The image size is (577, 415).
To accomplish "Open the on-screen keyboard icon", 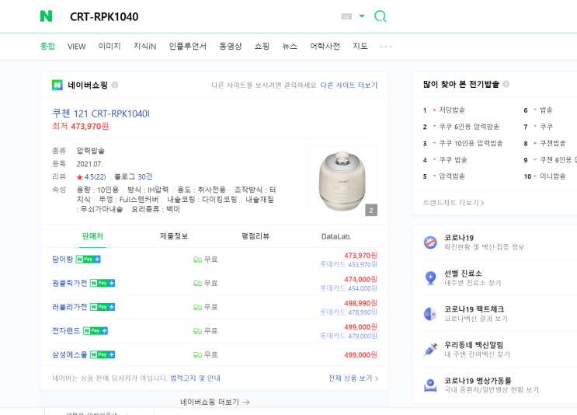I will 346,16.
